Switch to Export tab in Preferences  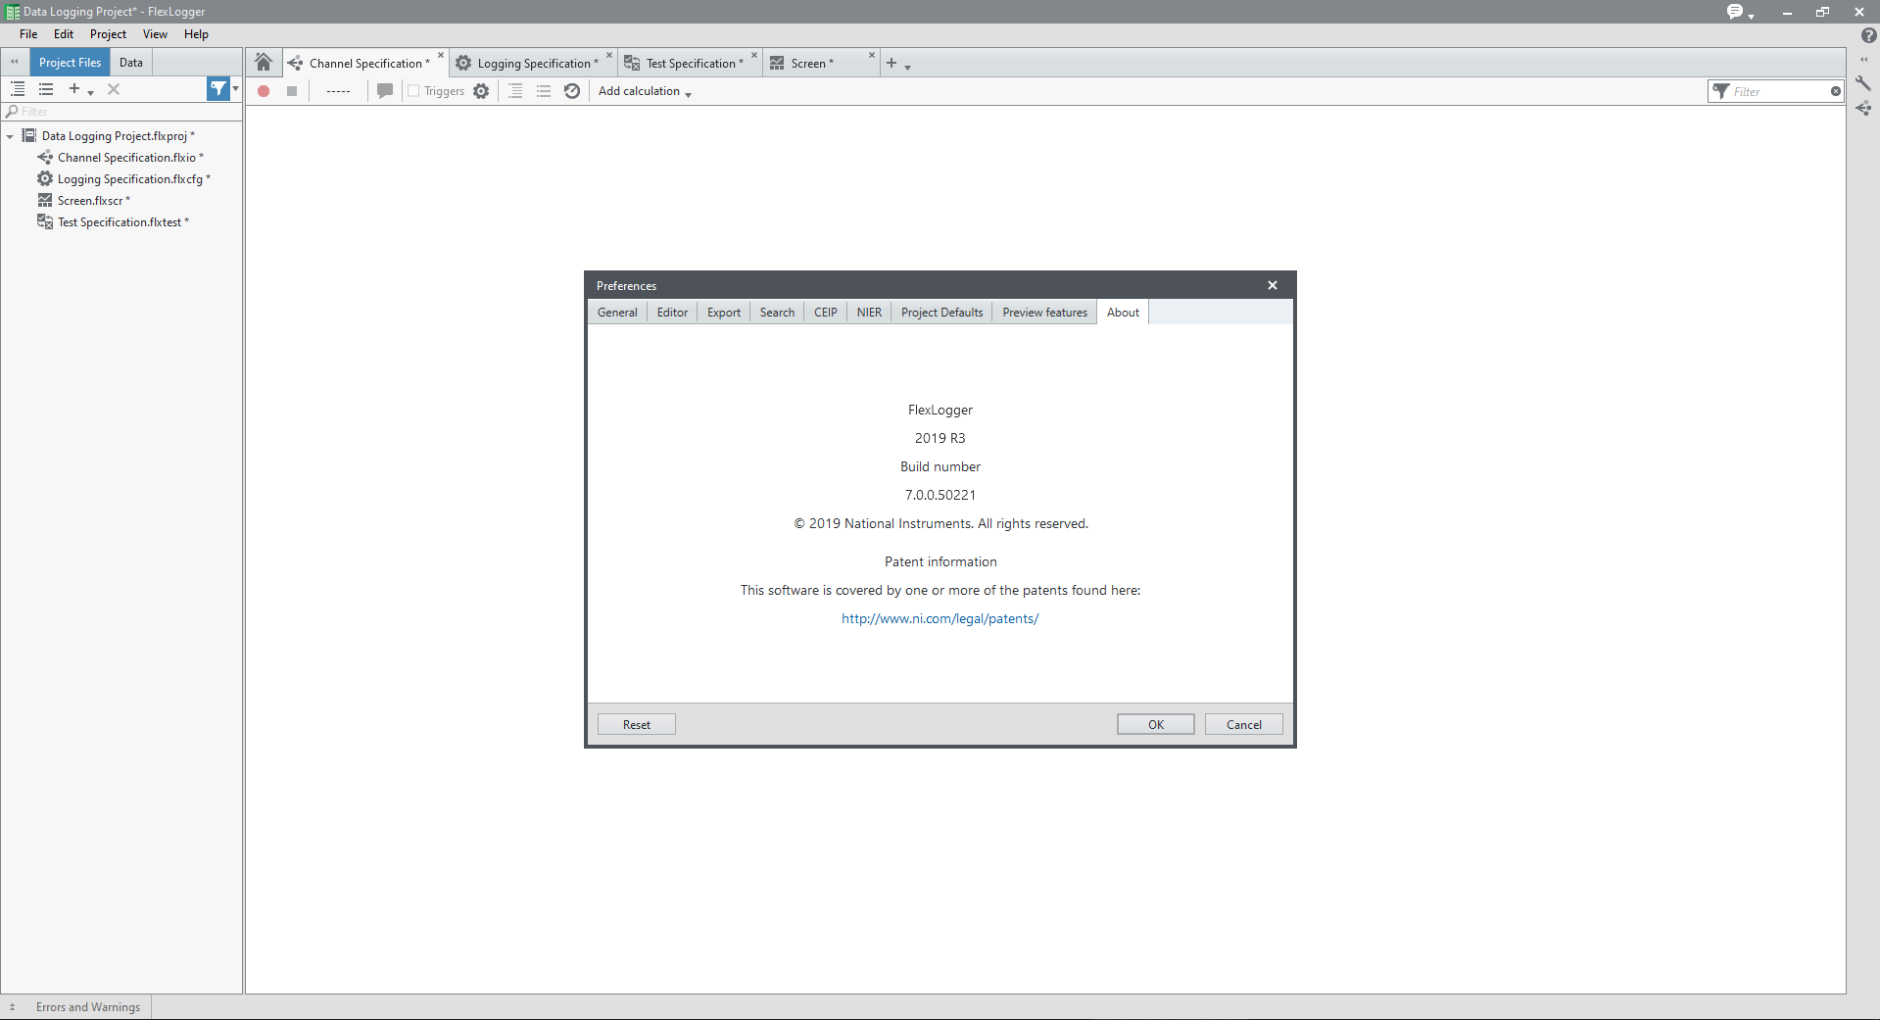point(724,313)
